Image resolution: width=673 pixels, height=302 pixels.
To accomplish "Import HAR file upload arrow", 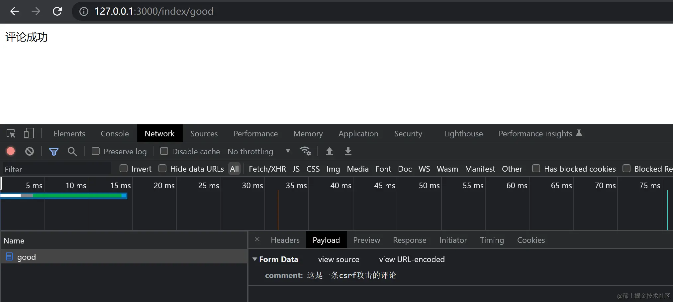I will [329, 151].
